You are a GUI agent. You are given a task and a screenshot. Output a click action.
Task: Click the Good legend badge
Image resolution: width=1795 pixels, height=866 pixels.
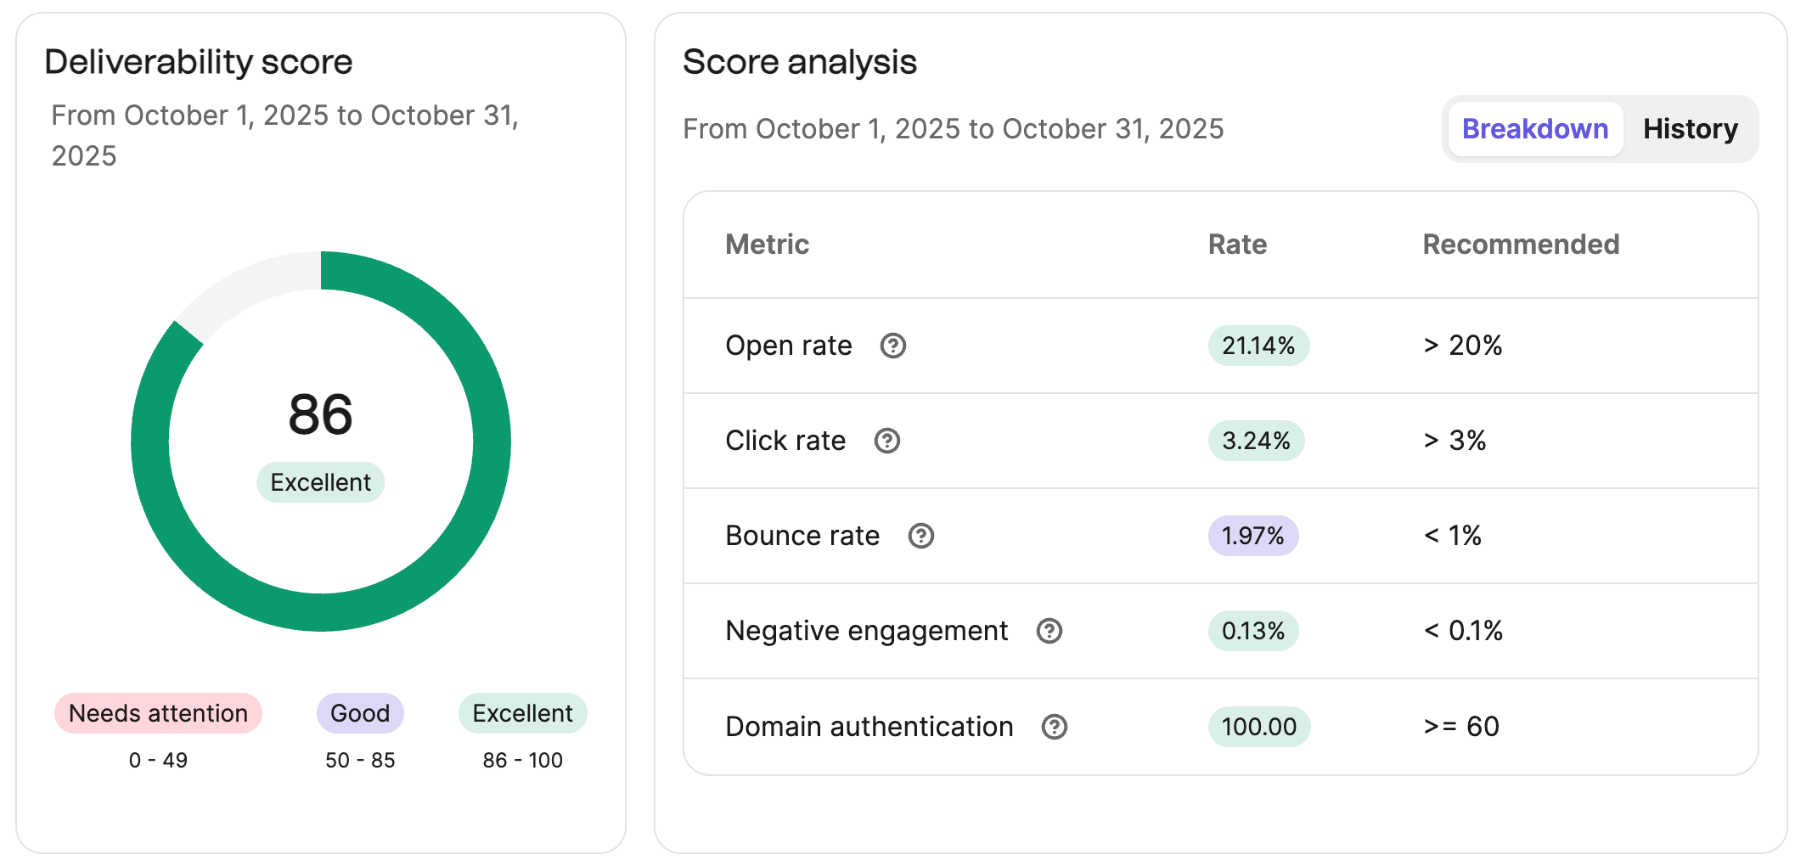pyautogui.click(x=360, y=713)
